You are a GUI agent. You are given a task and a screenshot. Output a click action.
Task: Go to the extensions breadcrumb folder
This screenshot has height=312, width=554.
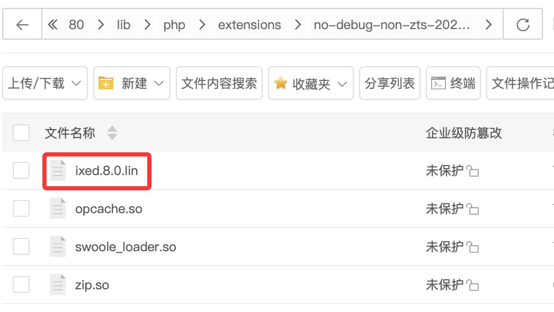click(x=249, y=25)
